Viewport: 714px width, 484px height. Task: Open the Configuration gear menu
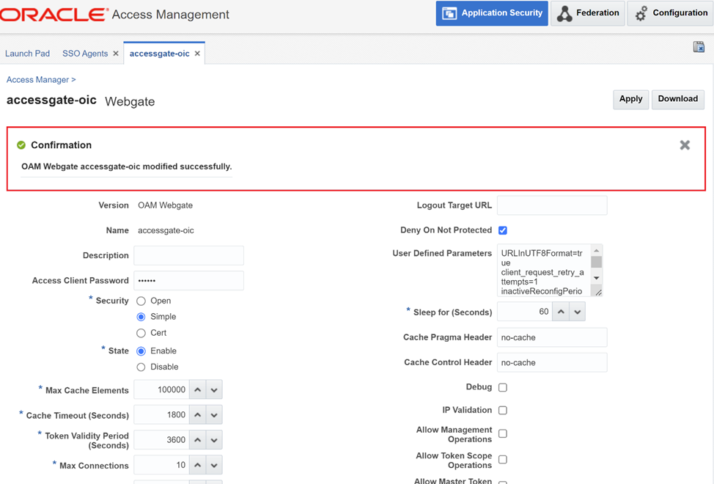pos(671,13)
